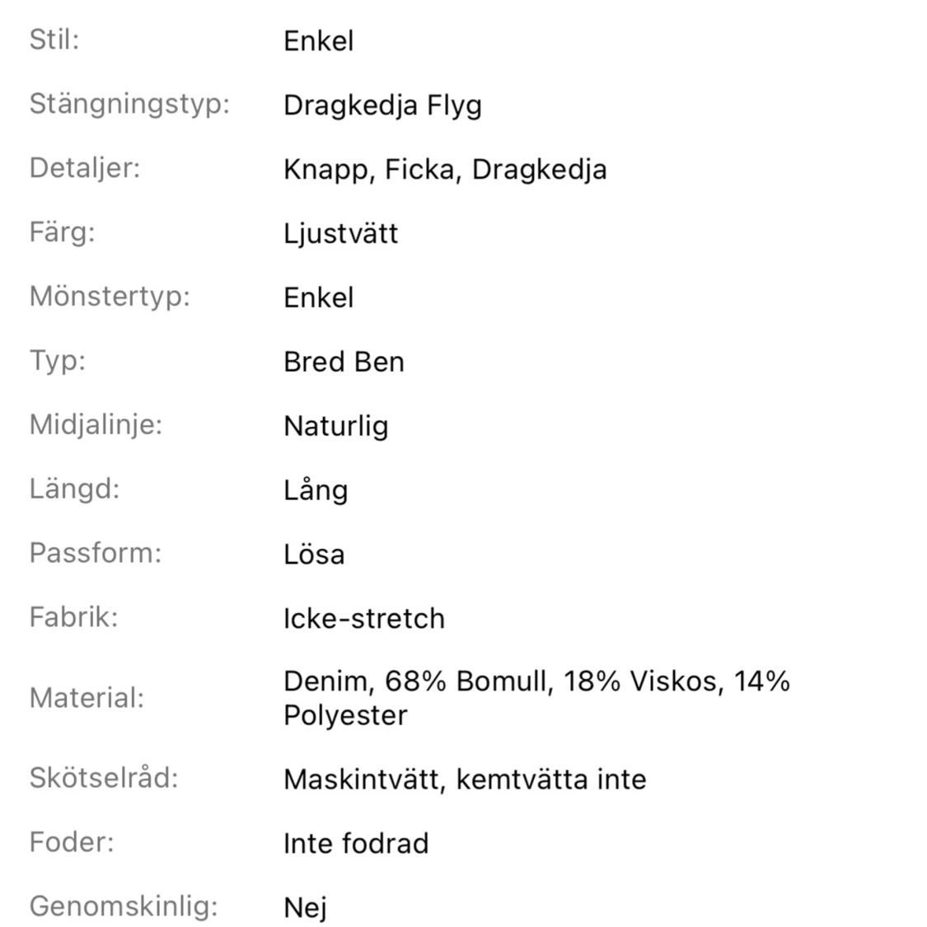The width and height of the screenshot is (927, 927).
Task: Tap the 'Lång' length value
Action: click(316, 490)
